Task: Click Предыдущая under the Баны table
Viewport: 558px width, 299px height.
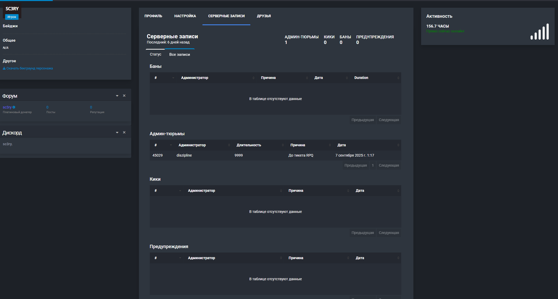Action: coord(362,120)
